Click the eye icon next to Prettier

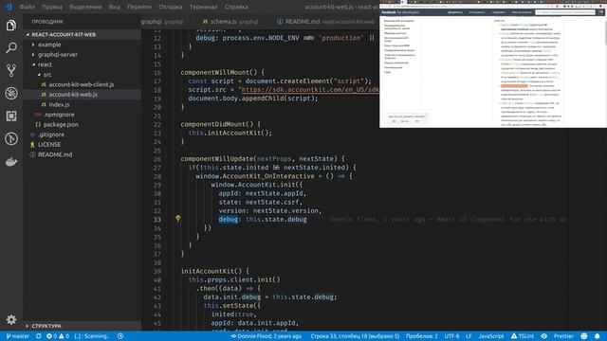tap(543, 336)
